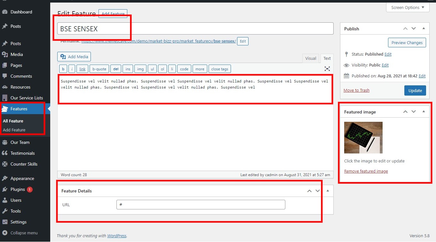Open Comments in sidebar
This screenshot has height=242, width=436.
point(21,76)
